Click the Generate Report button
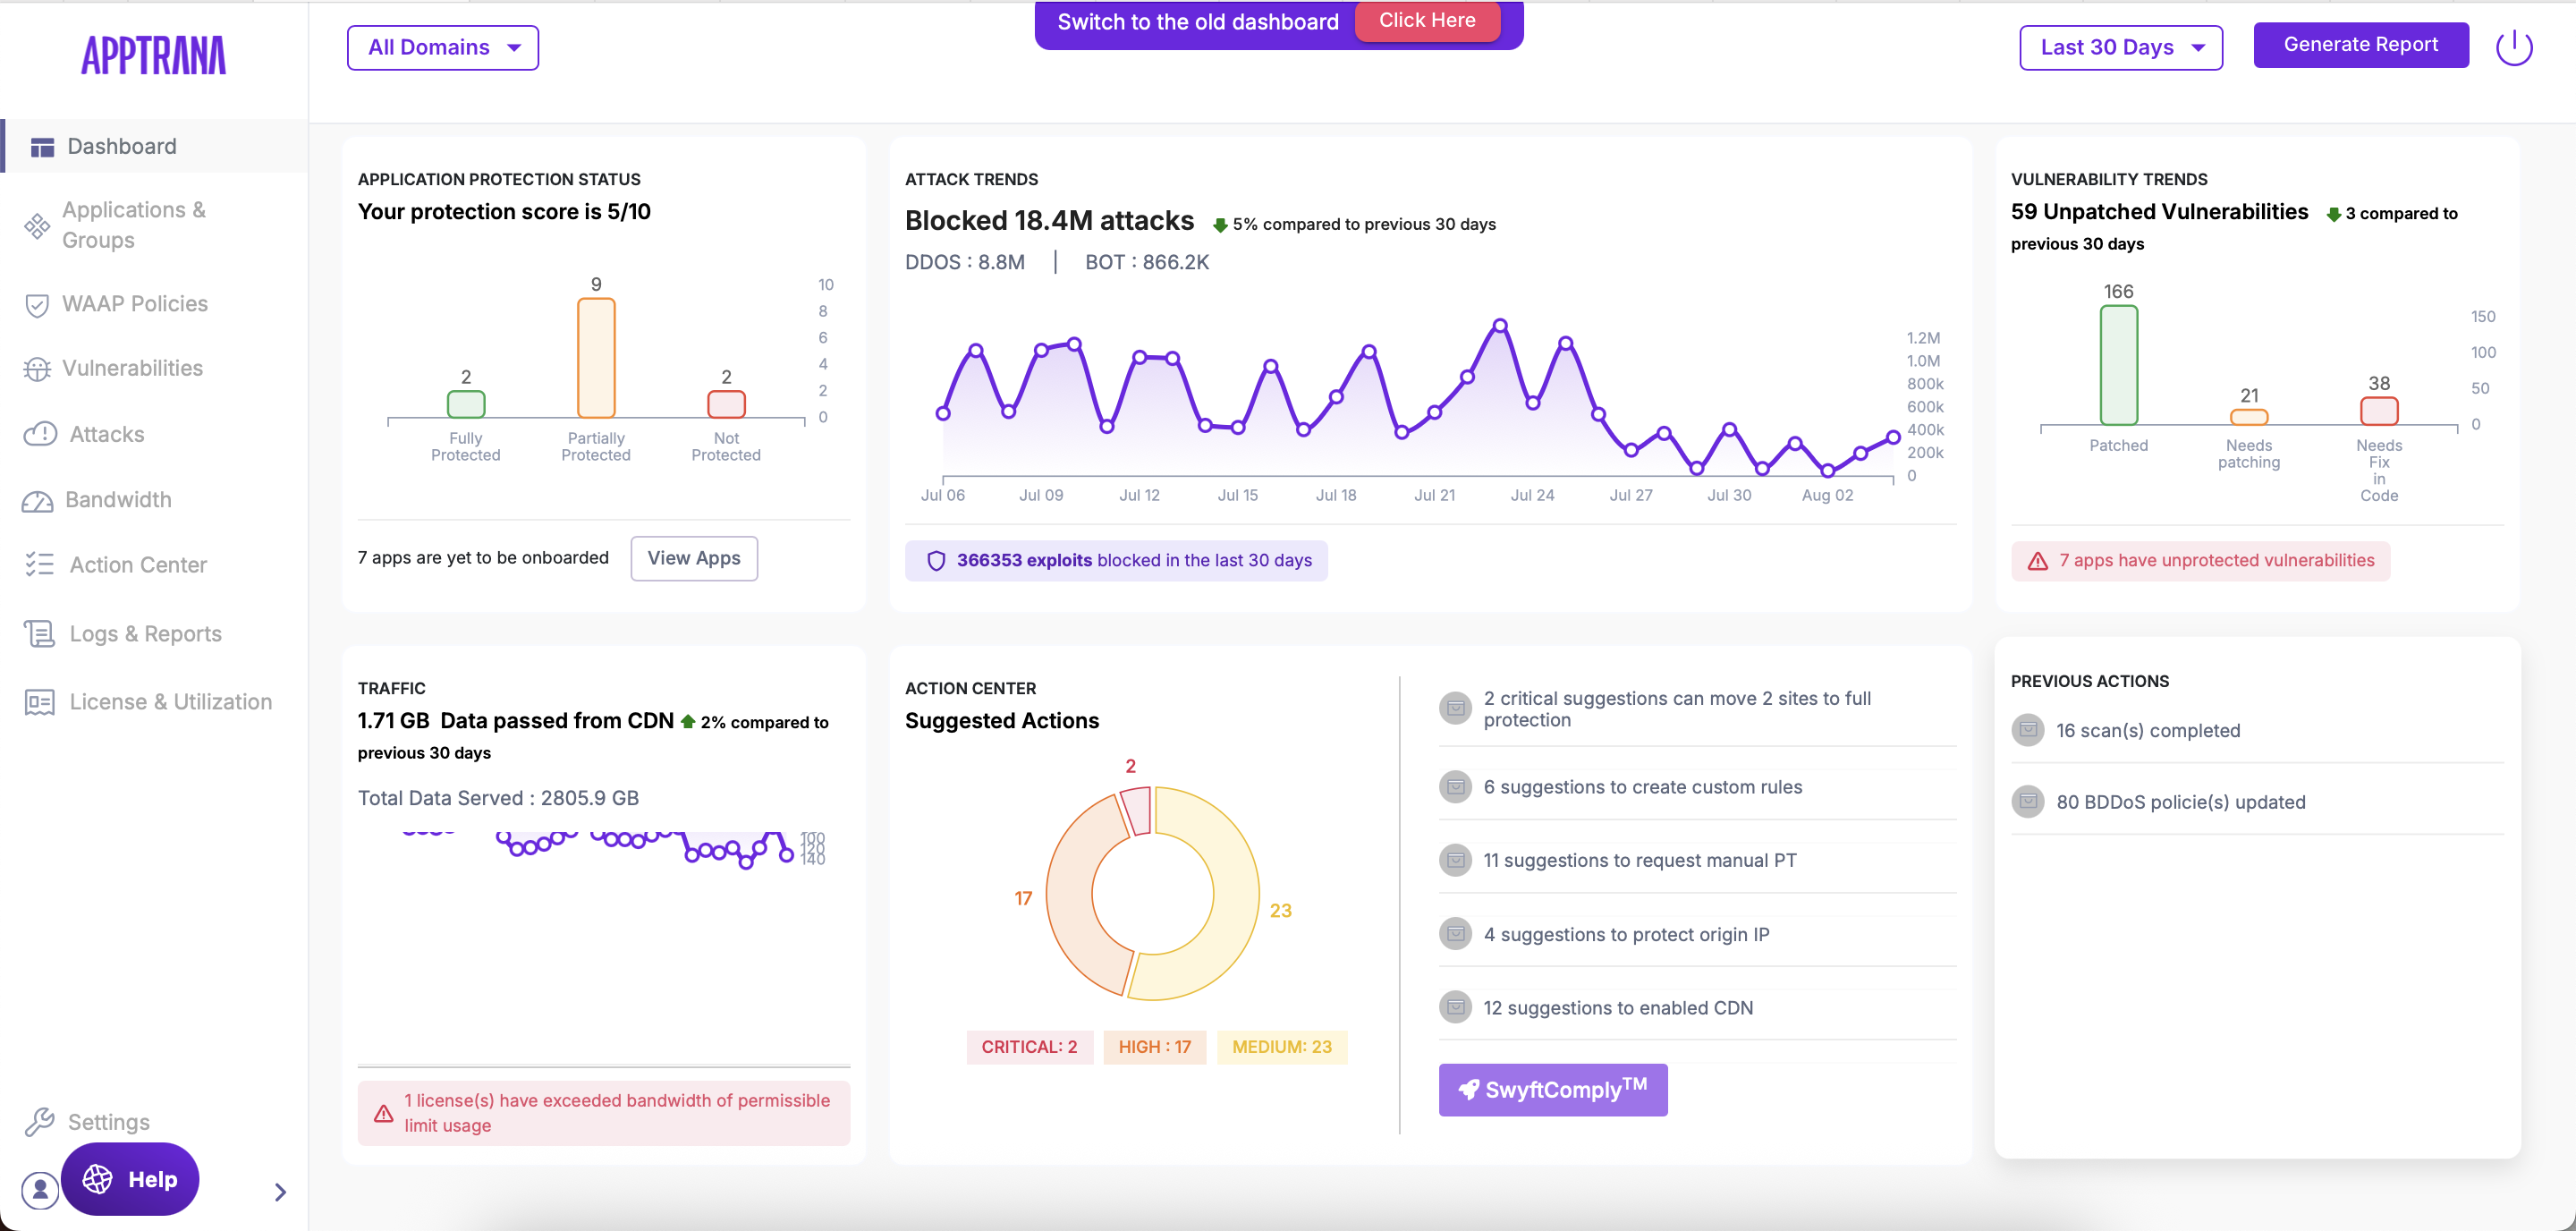2576x1231 pixels. [2360, 45]
